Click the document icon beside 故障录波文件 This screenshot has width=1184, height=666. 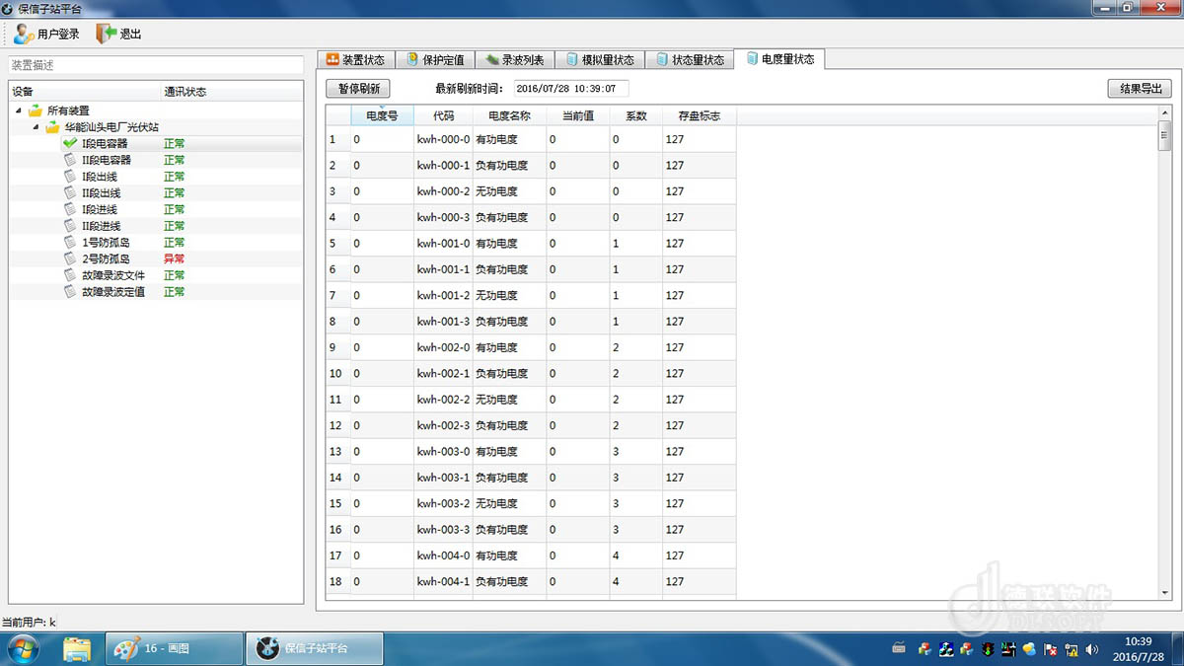pyautogui.click(x=70, y=275)
